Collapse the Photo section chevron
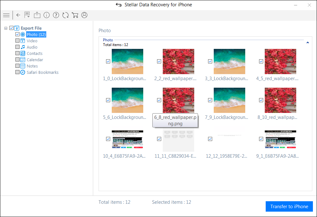This screenshot has width=317, height=217. (x=308, y=43)
